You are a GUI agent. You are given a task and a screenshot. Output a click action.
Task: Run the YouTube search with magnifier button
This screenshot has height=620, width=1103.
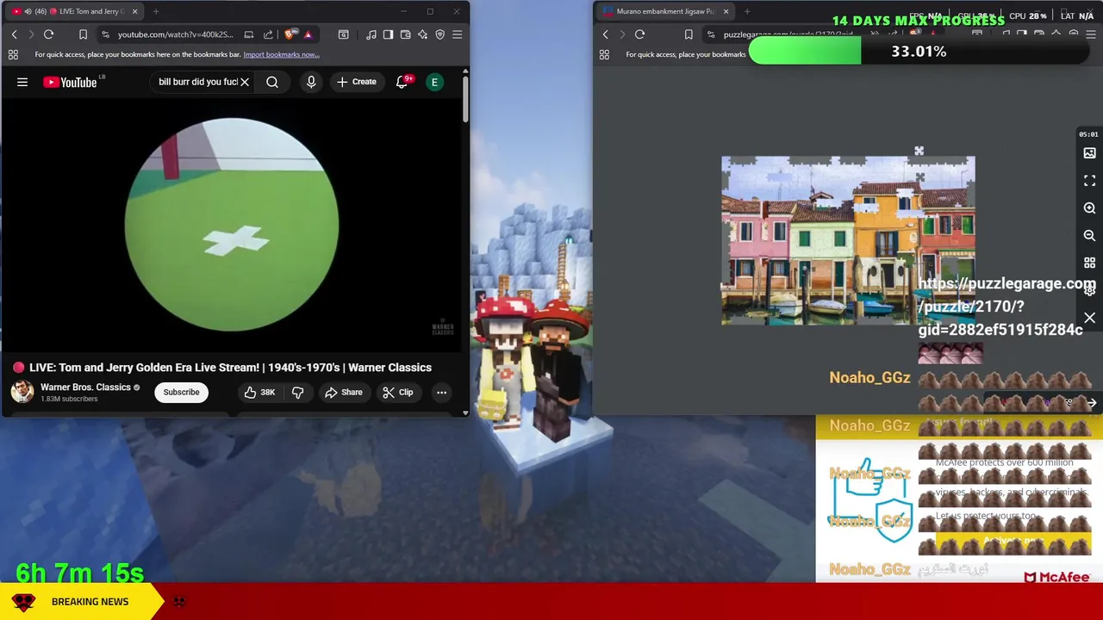point(272,82)
